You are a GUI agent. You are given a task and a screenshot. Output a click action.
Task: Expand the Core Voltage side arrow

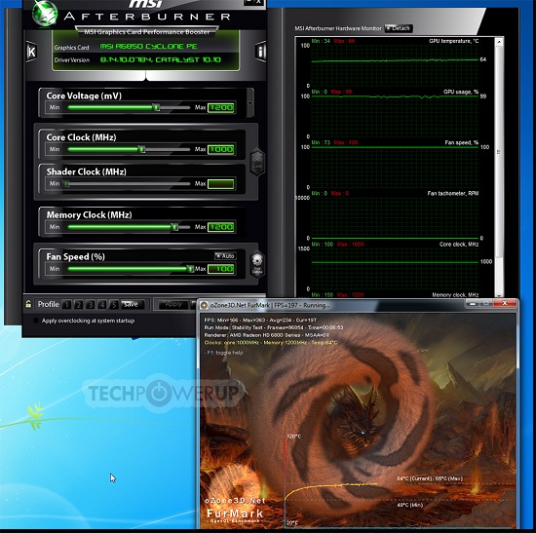coord(250,103)
